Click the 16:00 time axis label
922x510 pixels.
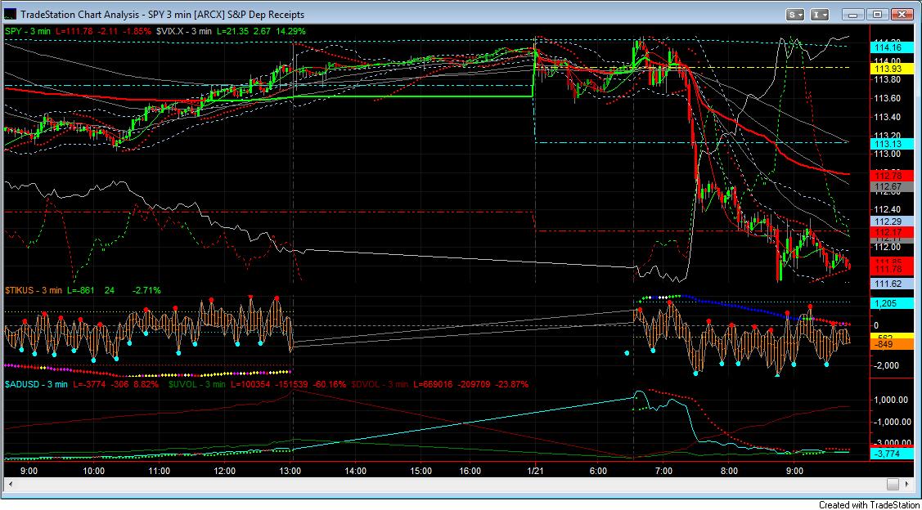(x=470, y=471)
